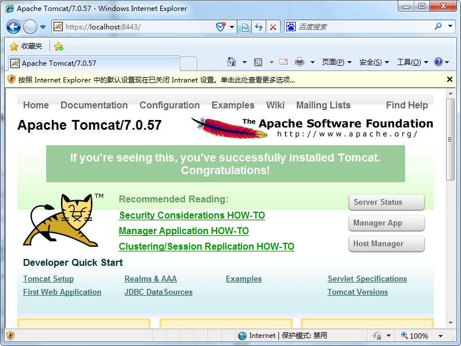Close the yellow information bar
461x346 pixels.
(x=449, y=79)
